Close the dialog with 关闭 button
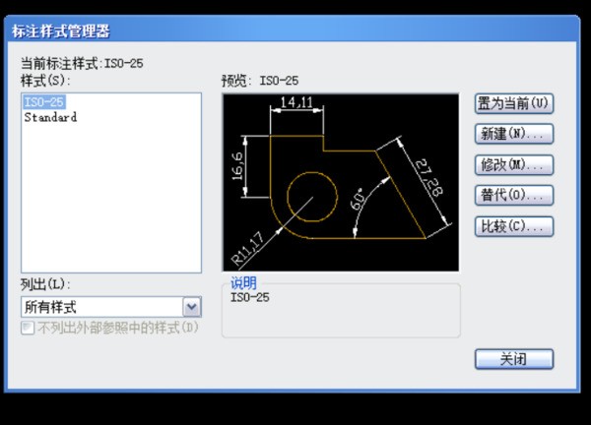591x425 pixels. [513, 359]
